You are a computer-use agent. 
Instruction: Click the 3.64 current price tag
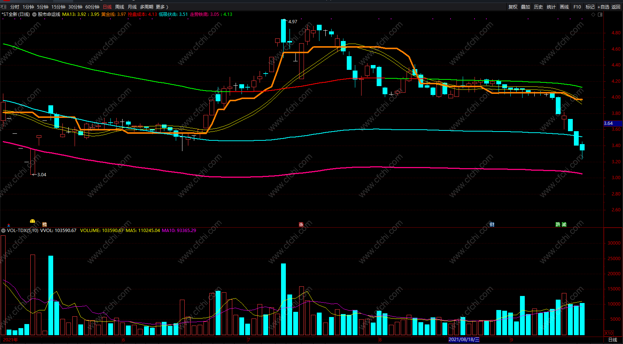(613, 123)
